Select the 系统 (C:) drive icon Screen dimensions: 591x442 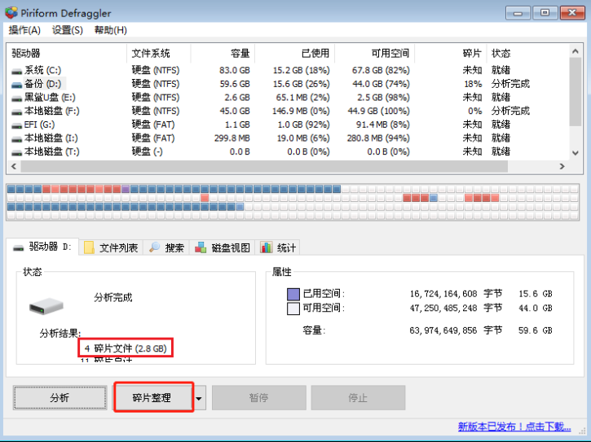[x=17, y=71]
